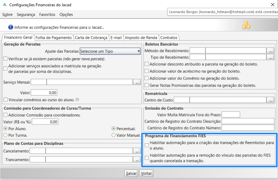Enable Adicionar Comissão para coordenadores

[6, 115]
